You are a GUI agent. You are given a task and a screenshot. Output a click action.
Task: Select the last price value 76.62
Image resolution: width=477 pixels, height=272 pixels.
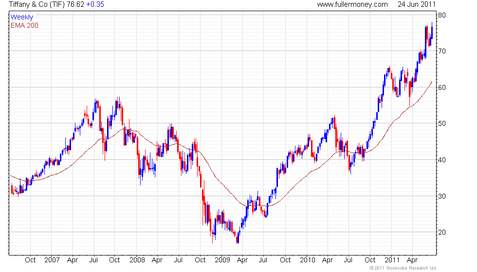[76, 4]
